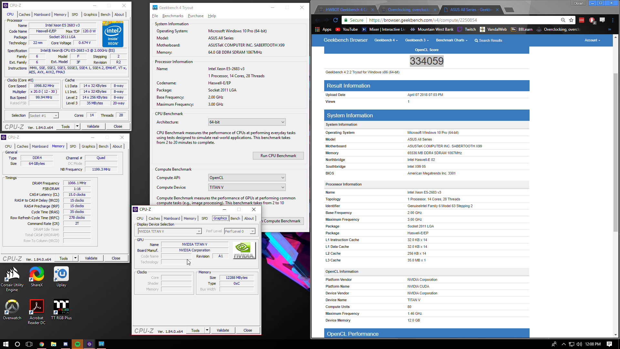Expand the Geekbench 3 navbar dropdown
The image size is (620, 349).
417,40
